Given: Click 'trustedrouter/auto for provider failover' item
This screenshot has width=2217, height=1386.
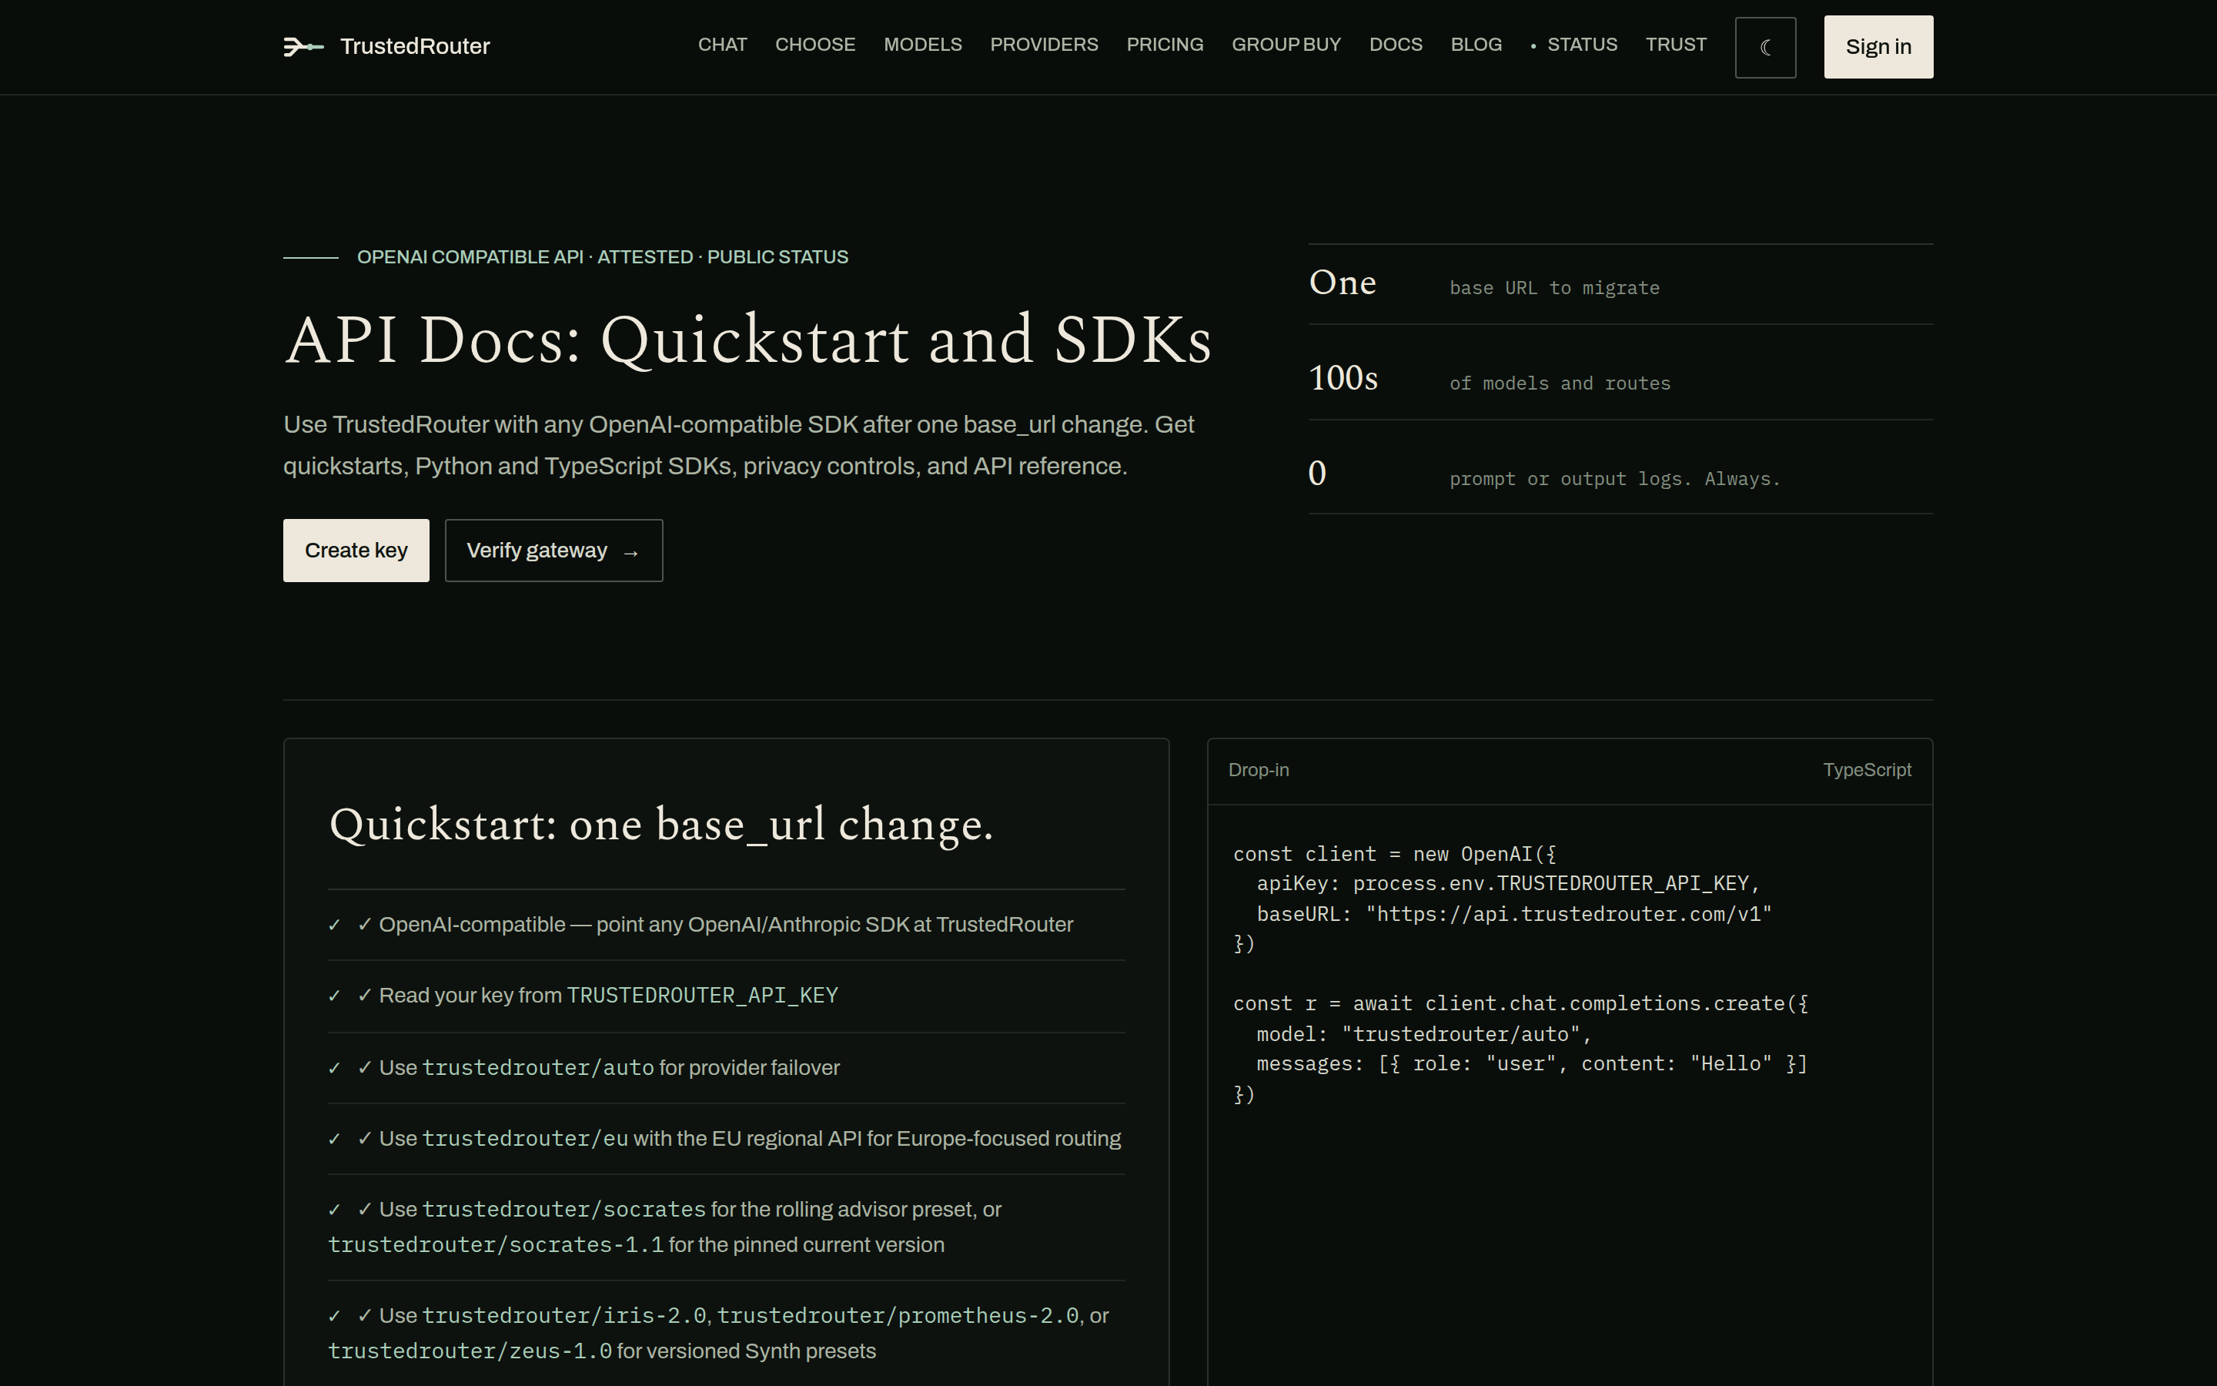Looking at the screenshot, I should tap(727, 1068).
